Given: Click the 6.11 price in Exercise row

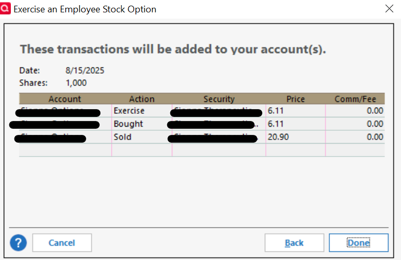Looking at the screenshot, I should [x=296, y=111].
